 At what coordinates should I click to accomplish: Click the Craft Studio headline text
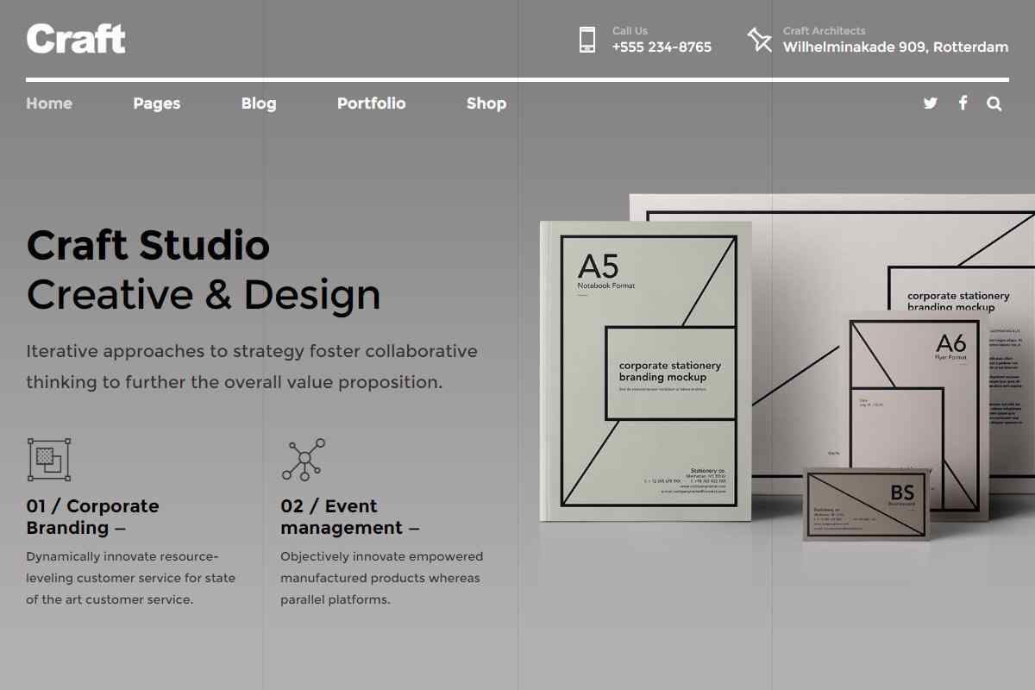click(148, 246)
